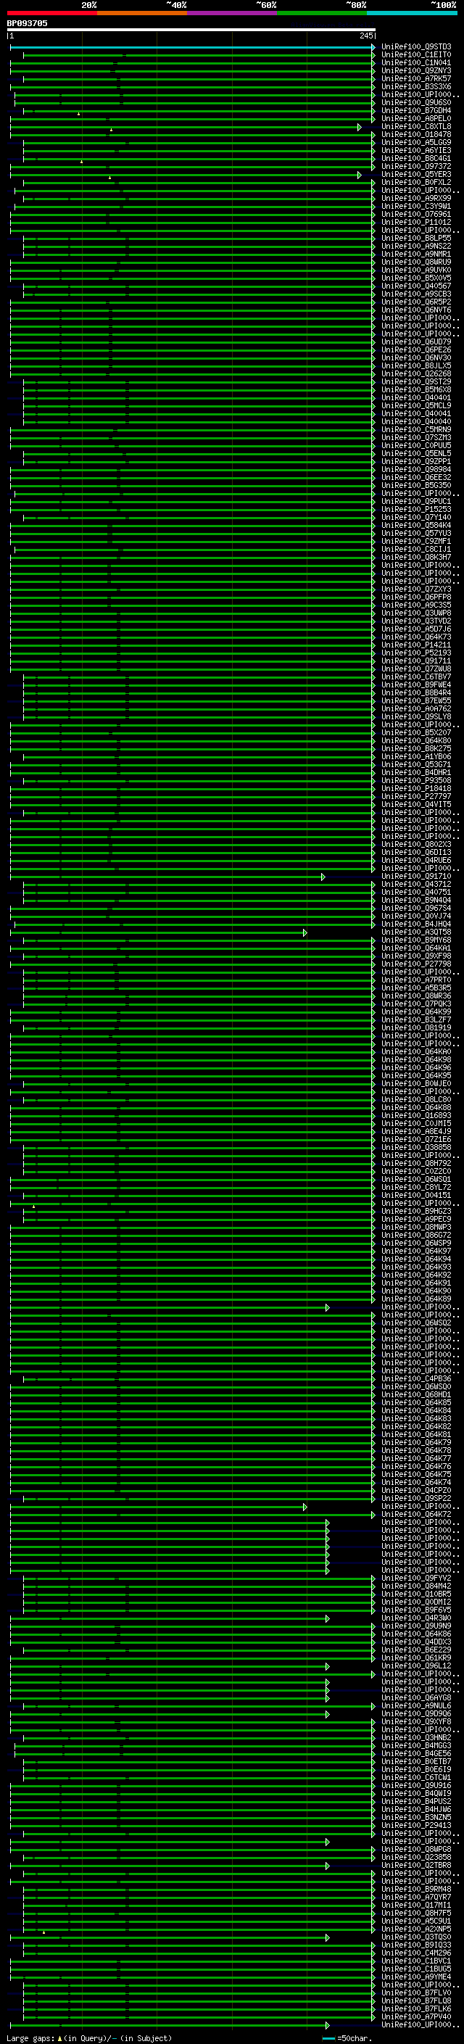Click the =50char scale legend
This screenshot has width=464, height=2044.
[x=347, y=2038]
